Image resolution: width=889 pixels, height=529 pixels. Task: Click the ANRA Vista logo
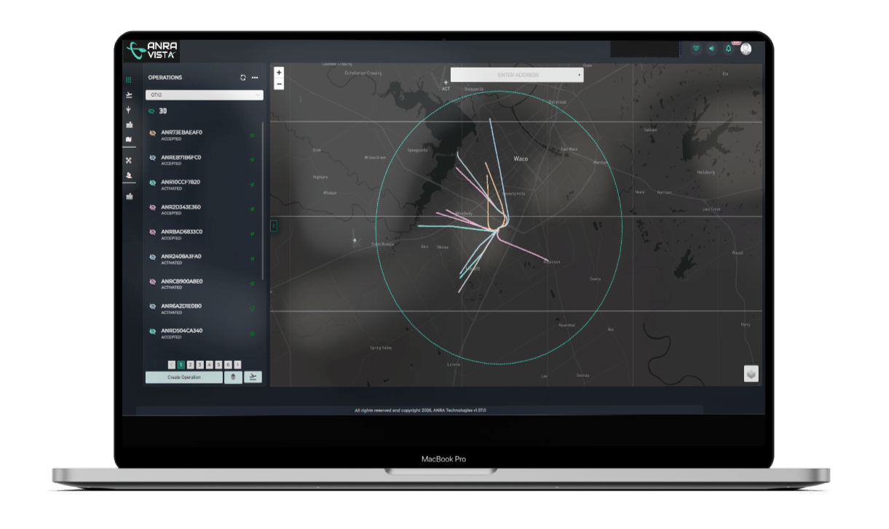pos(151,49)
